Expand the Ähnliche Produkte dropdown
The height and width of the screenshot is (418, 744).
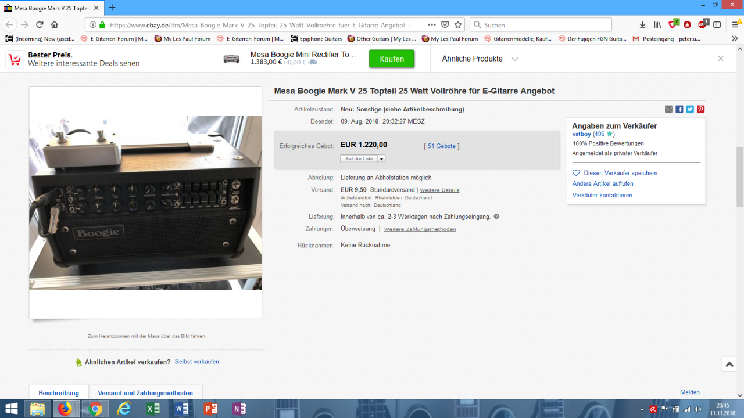[515, 59]
